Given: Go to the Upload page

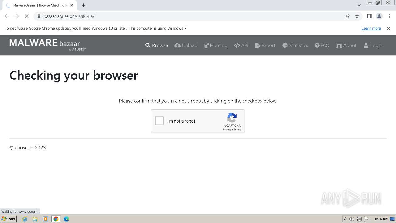Looking at the screenshot, I should tap(186, 45).
